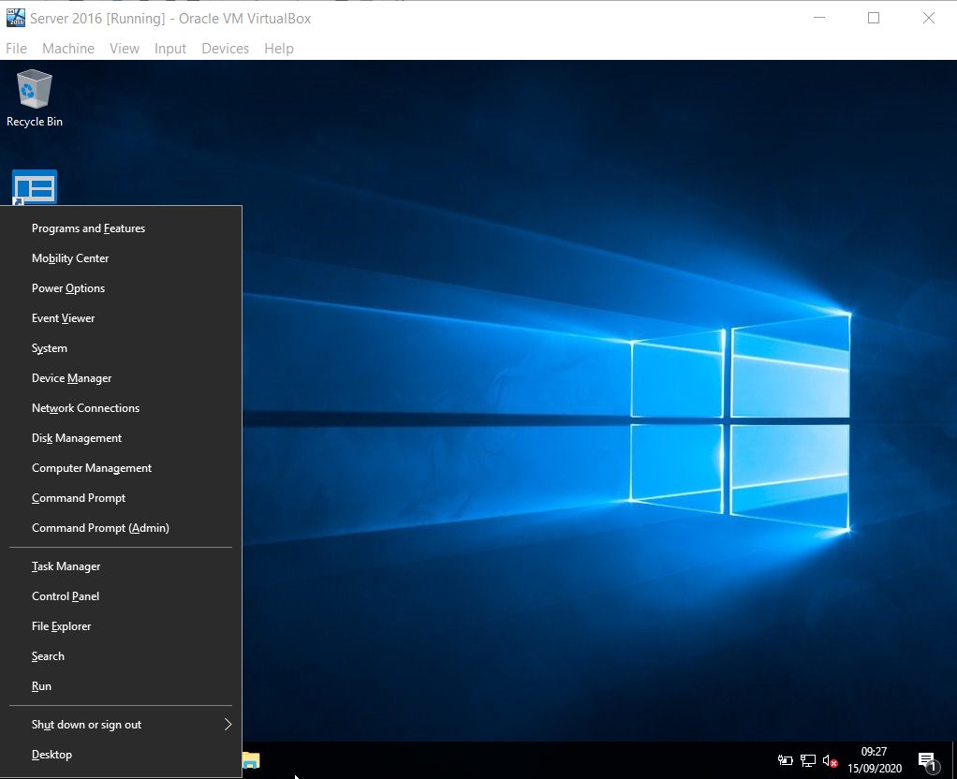Open the Recycle Bin desktop icon
The width and height of the screenshot is (957, 779).
[34, 97]
